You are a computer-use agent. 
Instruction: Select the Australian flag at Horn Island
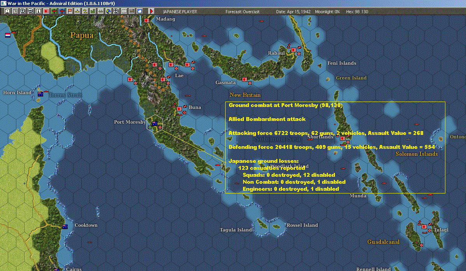[x=40, y=94]
